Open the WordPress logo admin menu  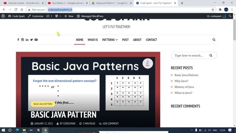(x=3, y=16)
